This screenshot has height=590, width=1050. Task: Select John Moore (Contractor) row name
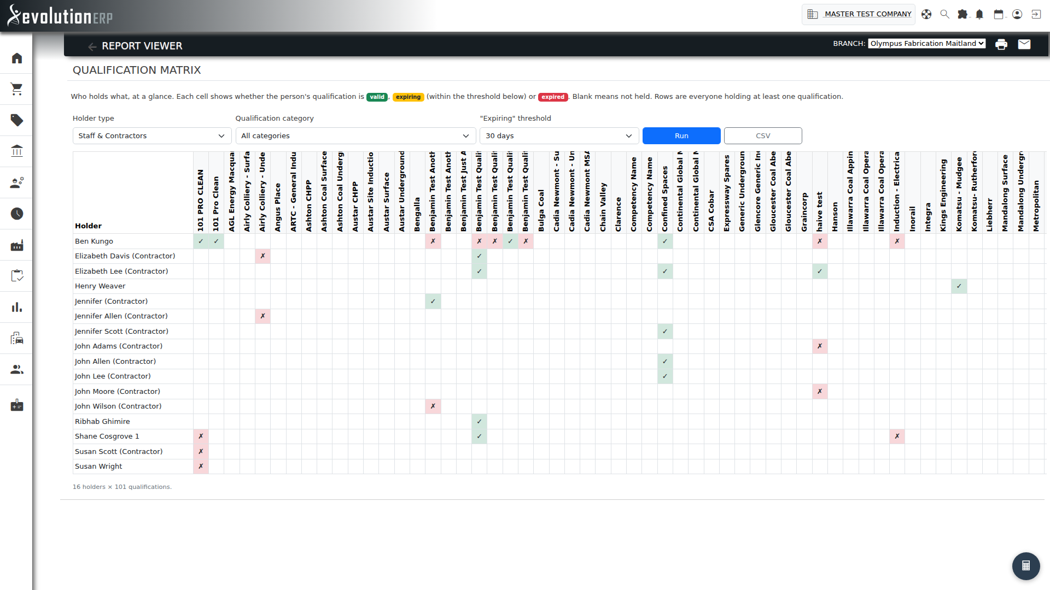(x=118, y=392)
